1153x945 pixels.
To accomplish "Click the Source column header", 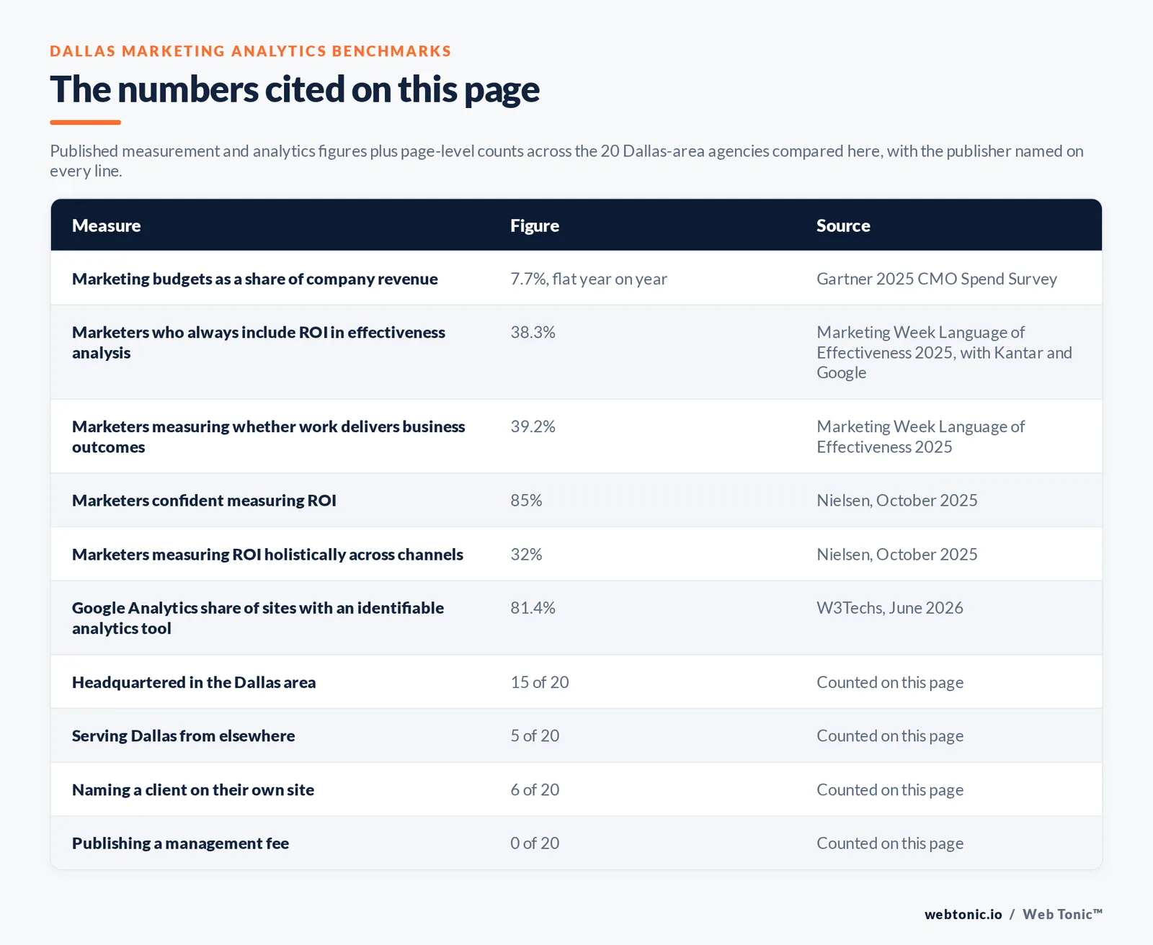I will pyautogui.click(x=843, y=225).
